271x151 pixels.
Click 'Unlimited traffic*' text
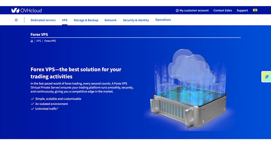[x=47, y=109]
